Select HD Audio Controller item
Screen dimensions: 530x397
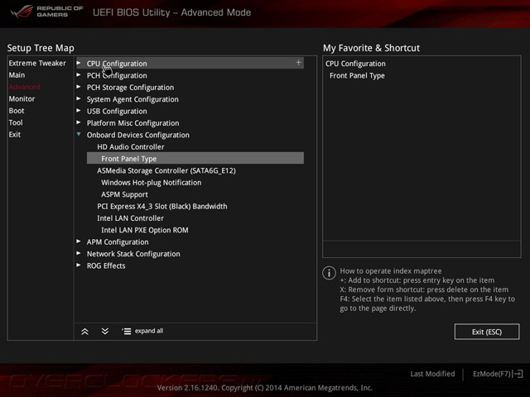tap(131, 147)
